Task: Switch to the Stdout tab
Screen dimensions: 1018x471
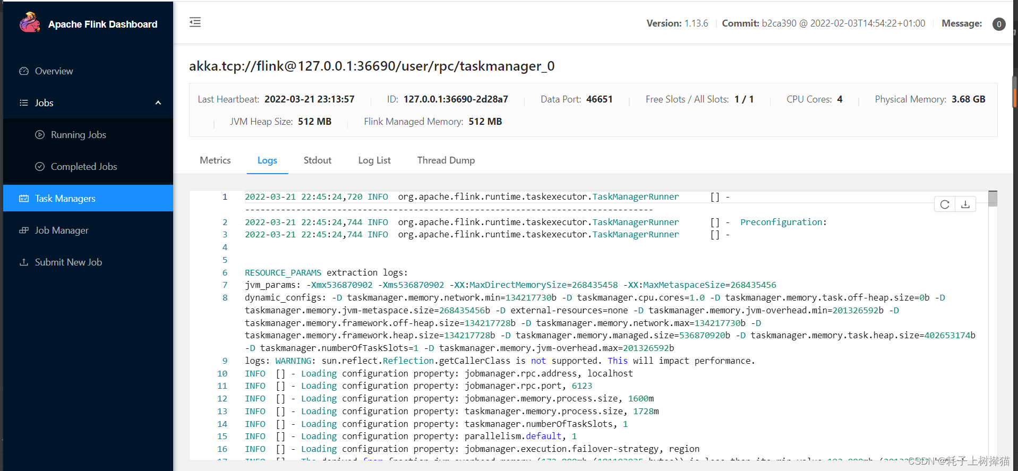Action: [318, 160]
